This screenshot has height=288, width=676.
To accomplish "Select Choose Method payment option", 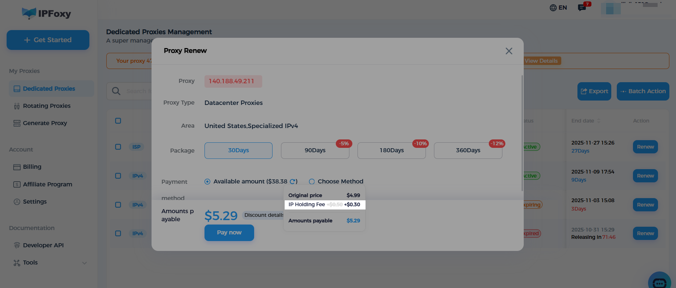I will pyautogui.click(x=312, y=181).
